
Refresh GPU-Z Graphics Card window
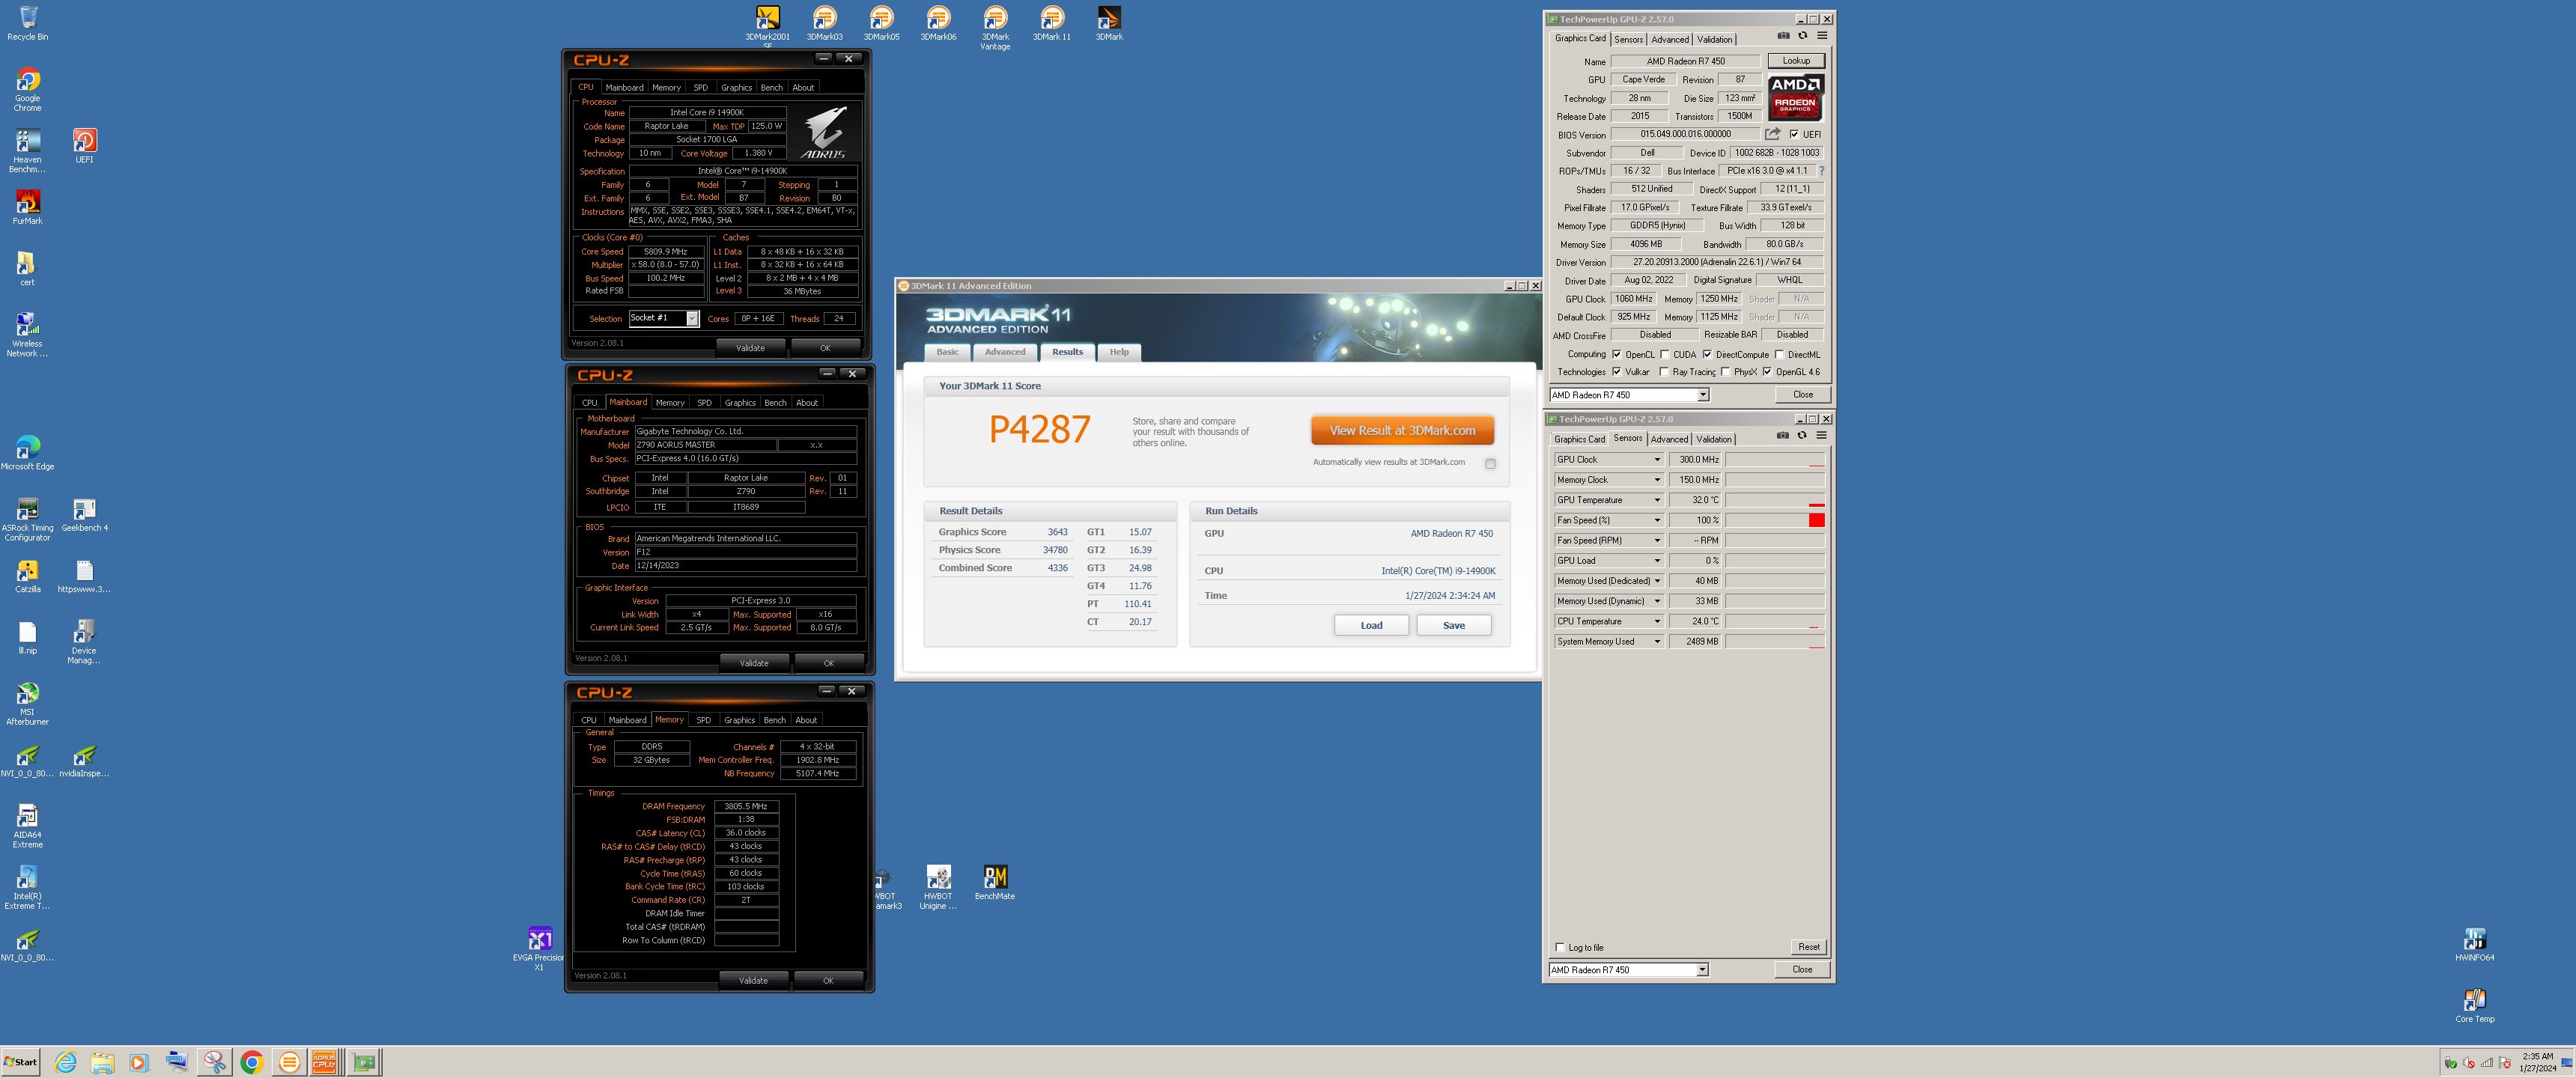click(x=1803, y=36)
